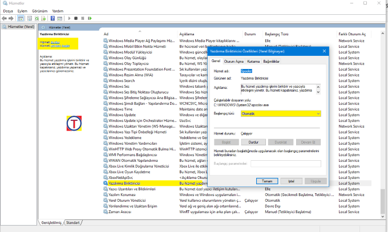Sort the list by the Ad column header
This screenshot has height=232, width=388.
106,34
